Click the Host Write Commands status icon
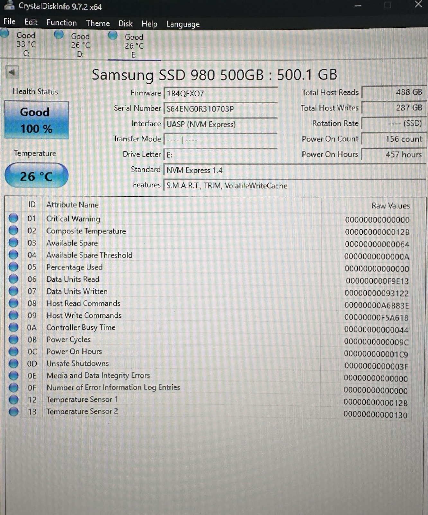The image size is (428, 515). 13,315
